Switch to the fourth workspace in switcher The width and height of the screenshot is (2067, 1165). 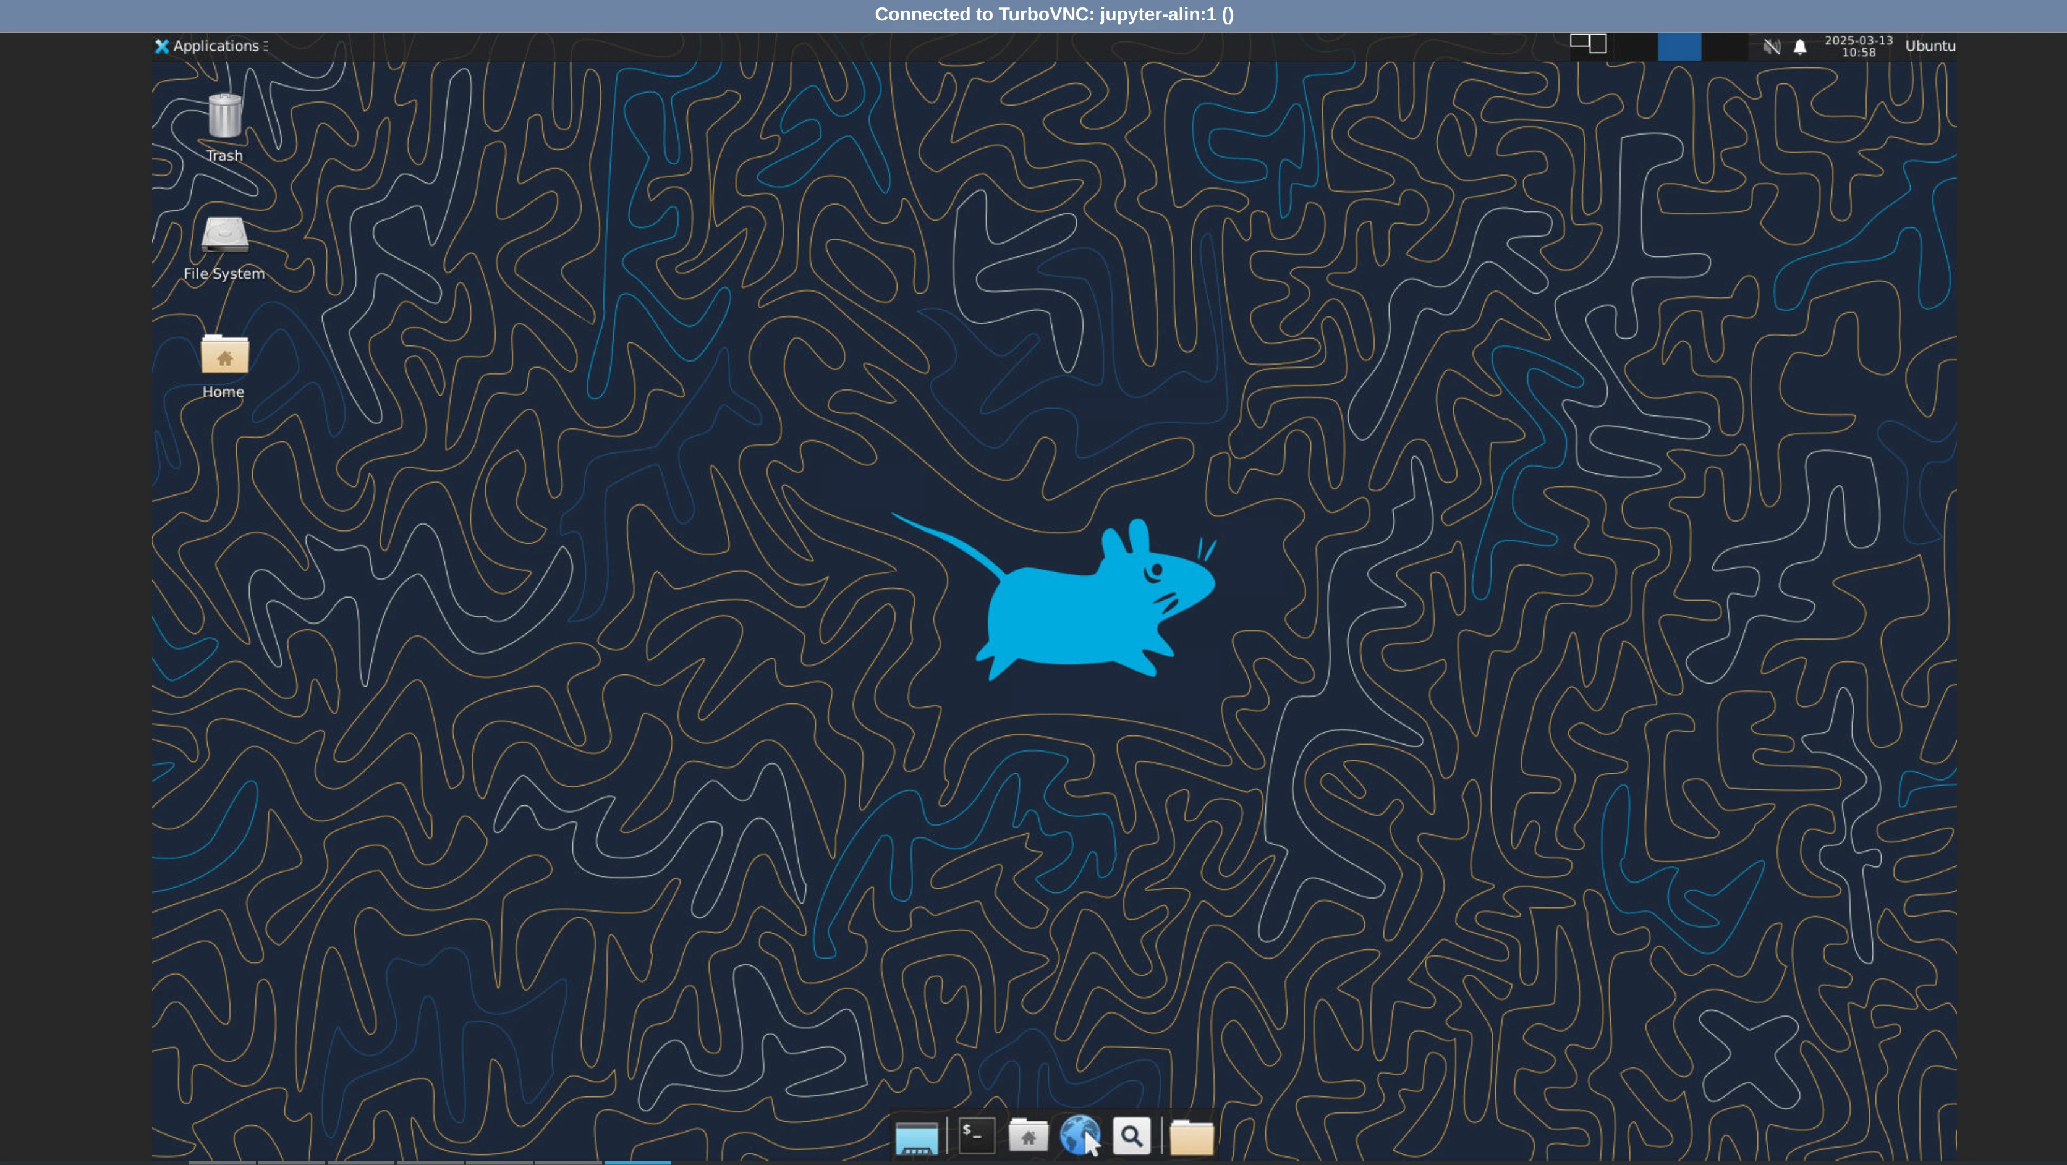tap(1723, 46)
